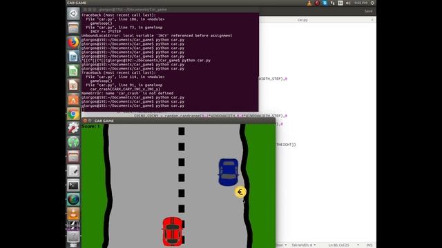Image resolution: width=442 pixels, height=248 pixels.
Task: Click the CAR GAME title in top panel
Action: pos(77,3)
